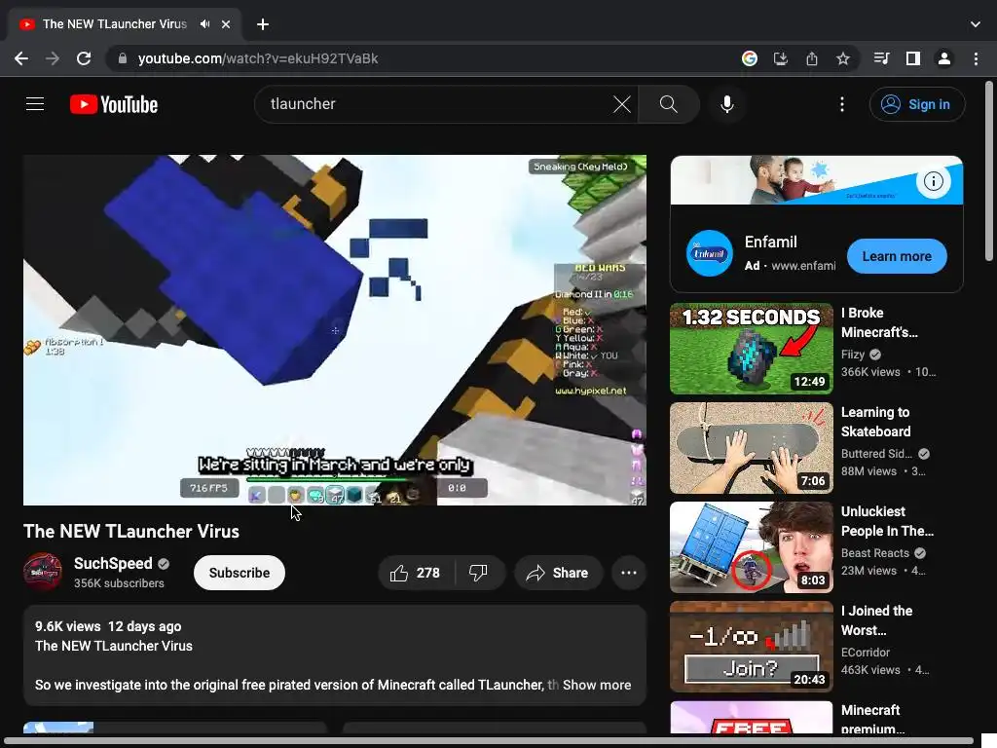This screenshot has height=748, width=997.
Task: Dislike the video
Action: coord(479,573)
